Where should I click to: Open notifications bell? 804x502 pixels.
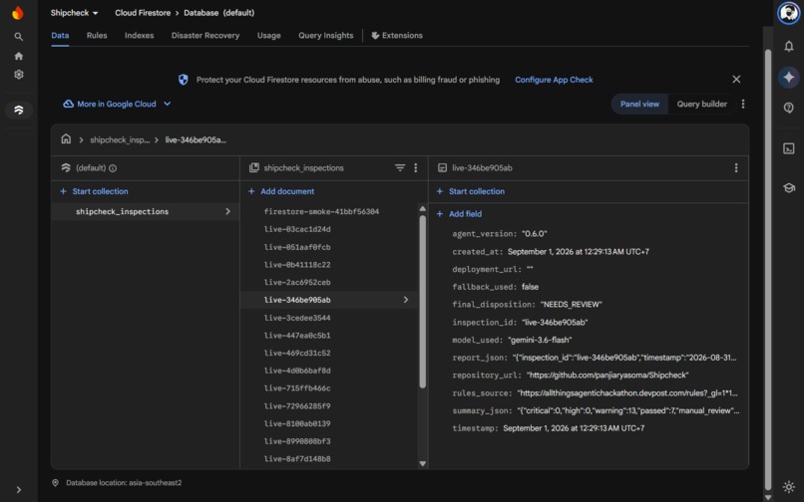tap(789, 46)
